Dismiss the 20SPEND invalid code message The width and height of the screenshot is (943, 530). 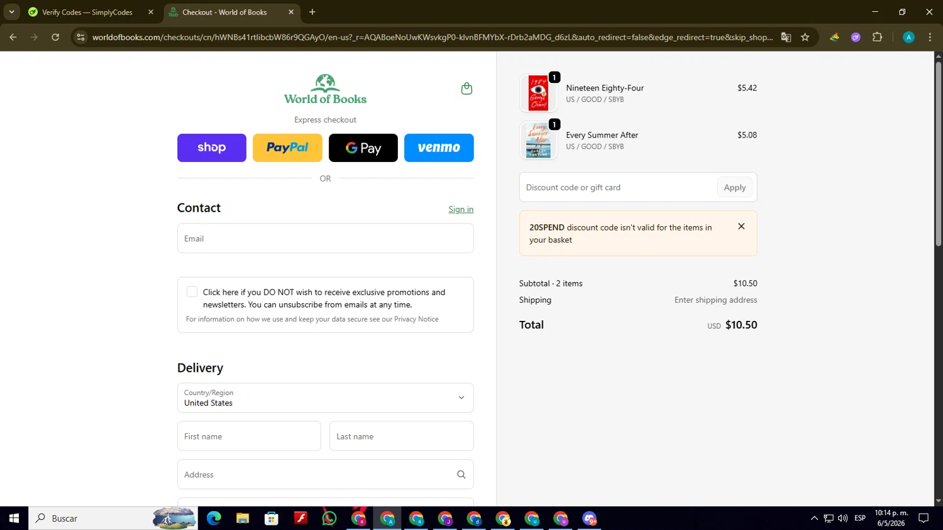point(741,226)
